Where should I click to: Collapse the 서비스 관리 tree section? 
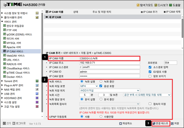2,22
